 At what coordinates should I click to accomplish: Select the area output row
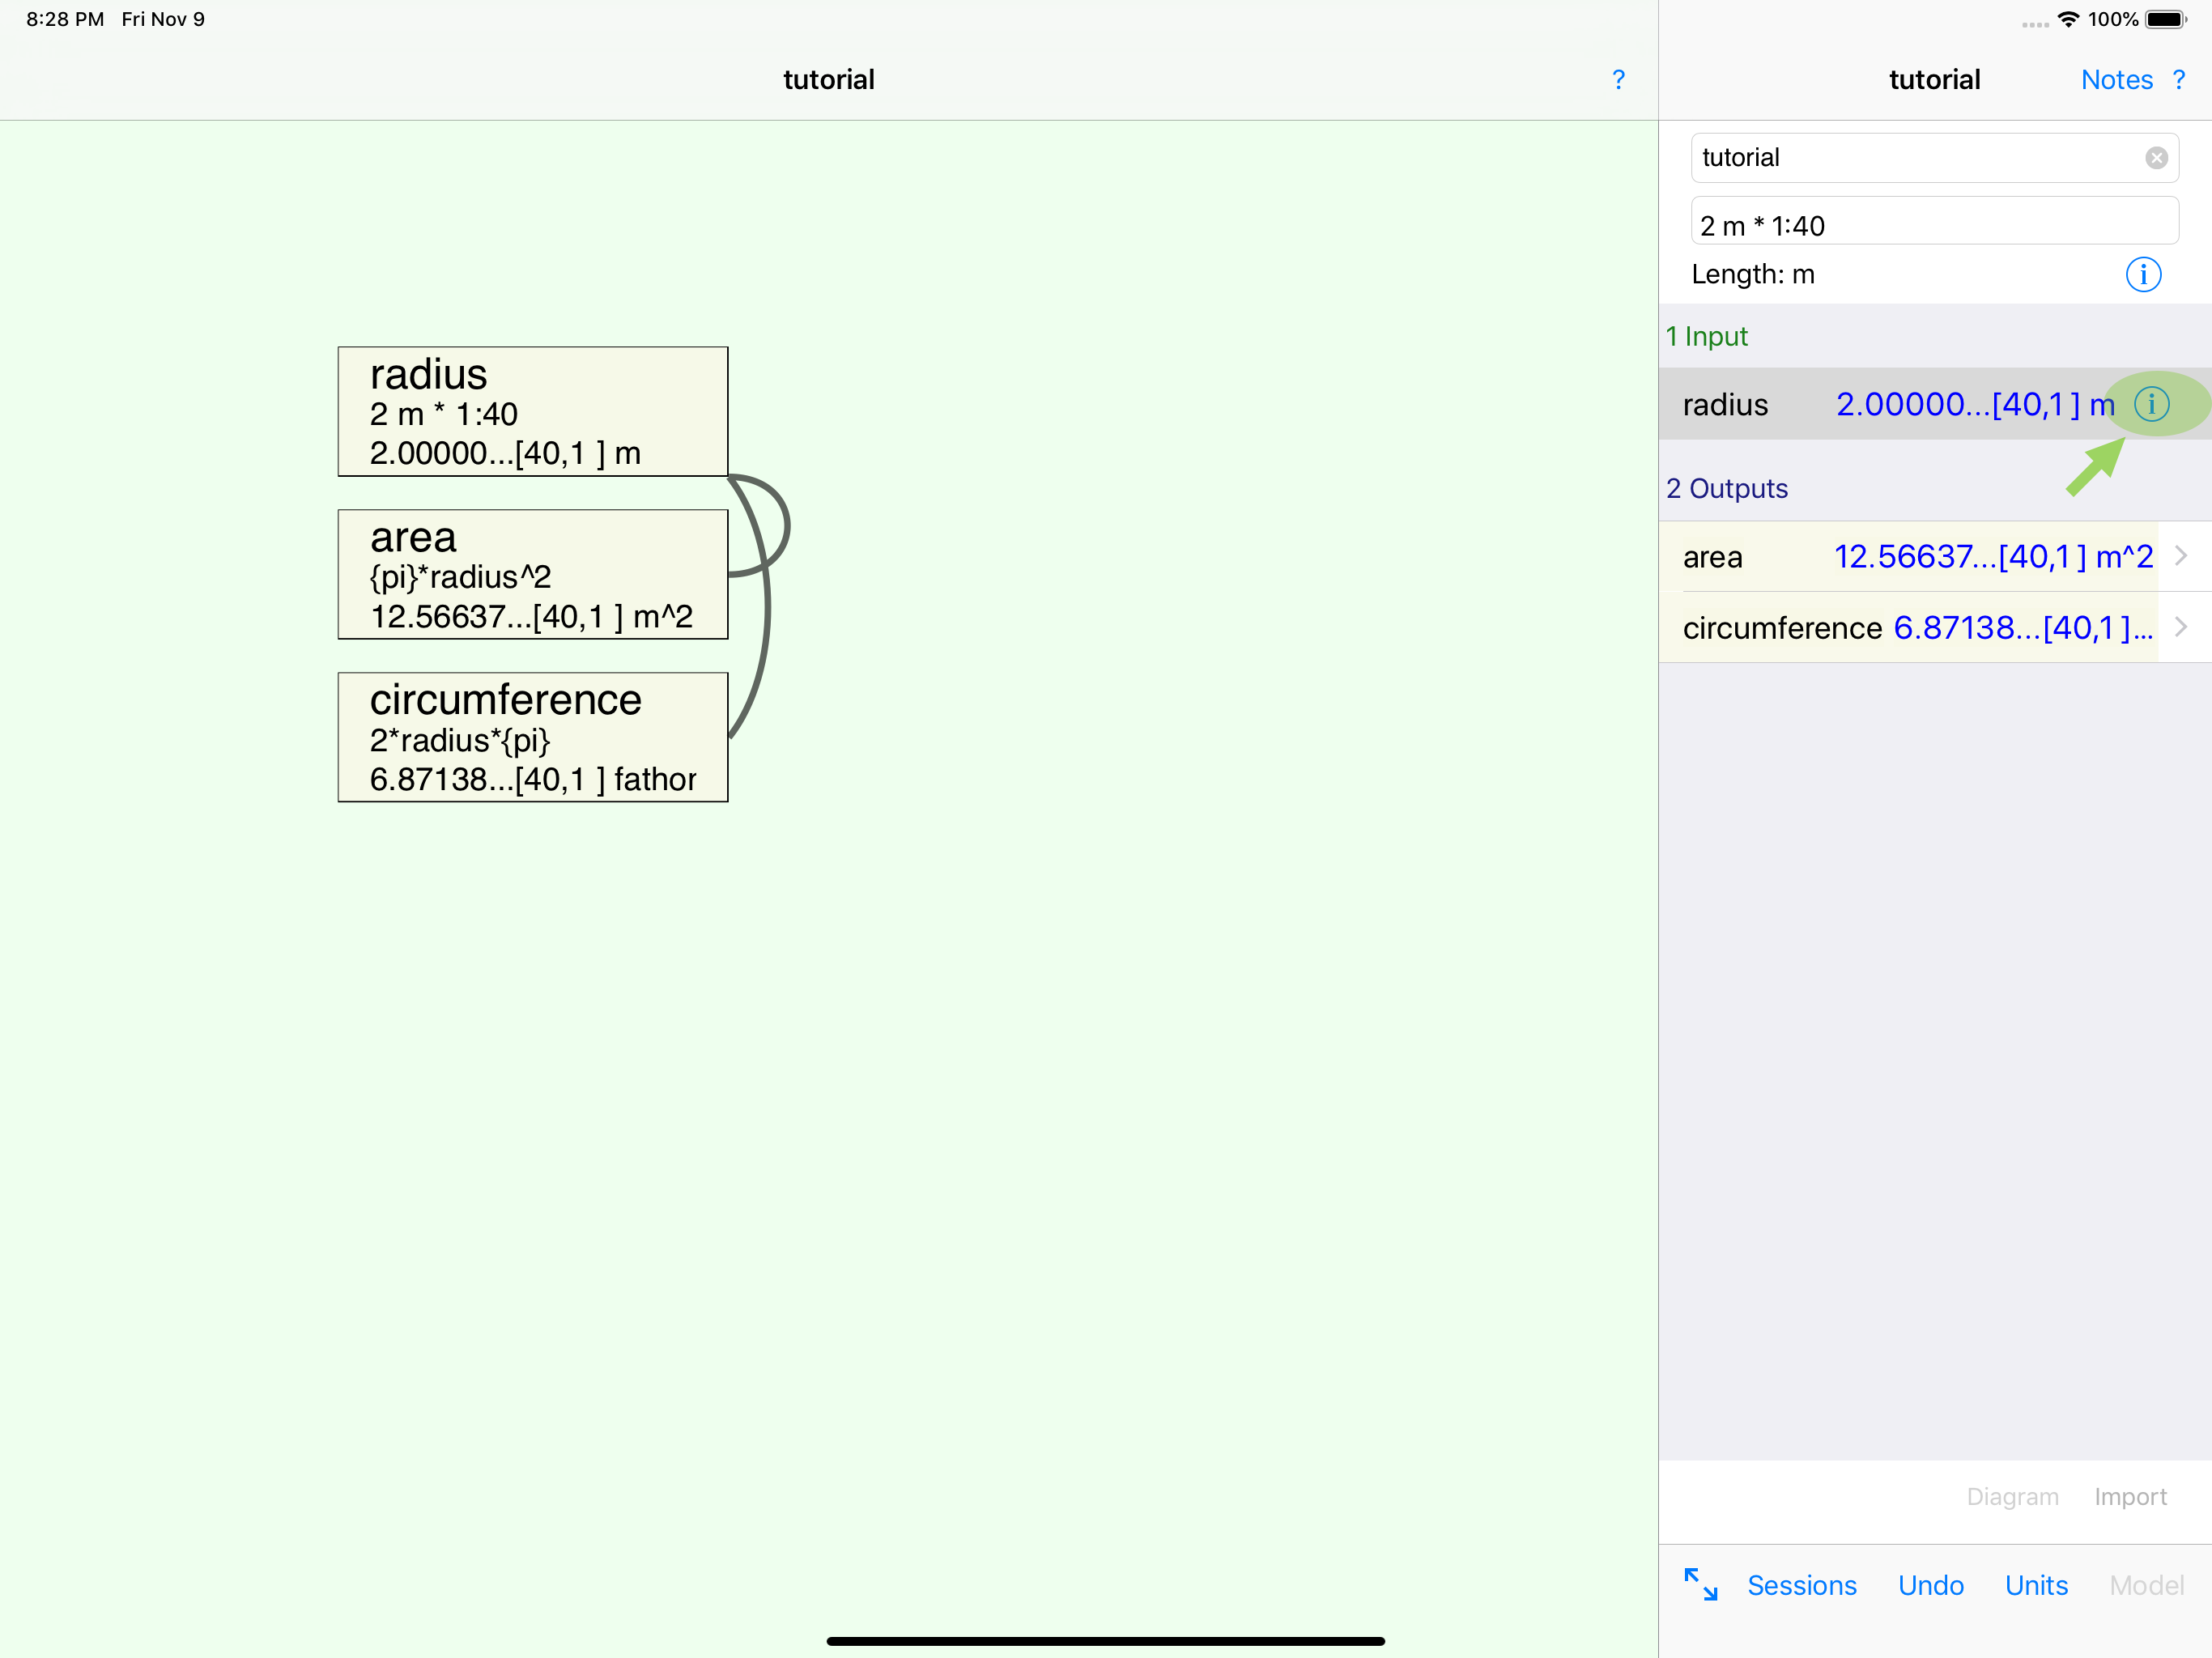pos(1934,556)
